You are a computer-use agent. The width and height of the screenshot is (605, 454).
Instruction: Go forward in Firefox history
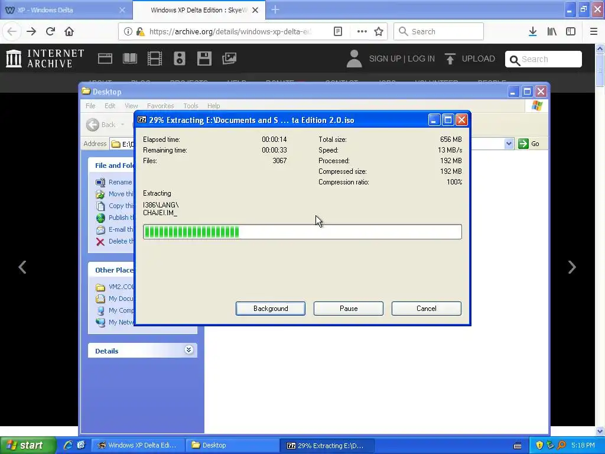[x=31, y=31]
